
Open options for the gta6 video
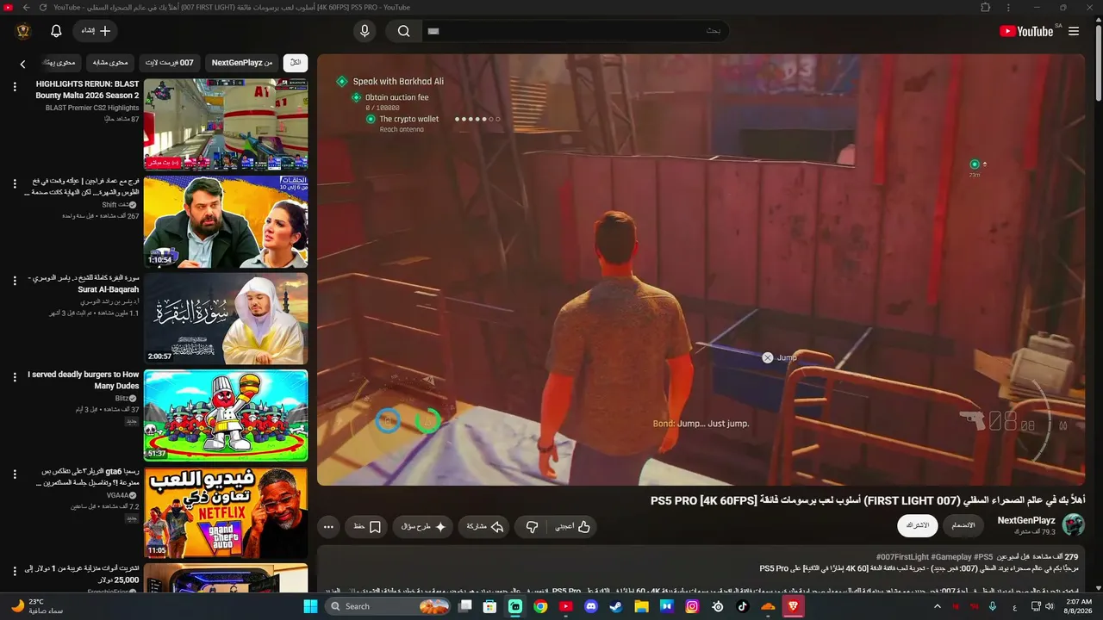coord(14,474)
